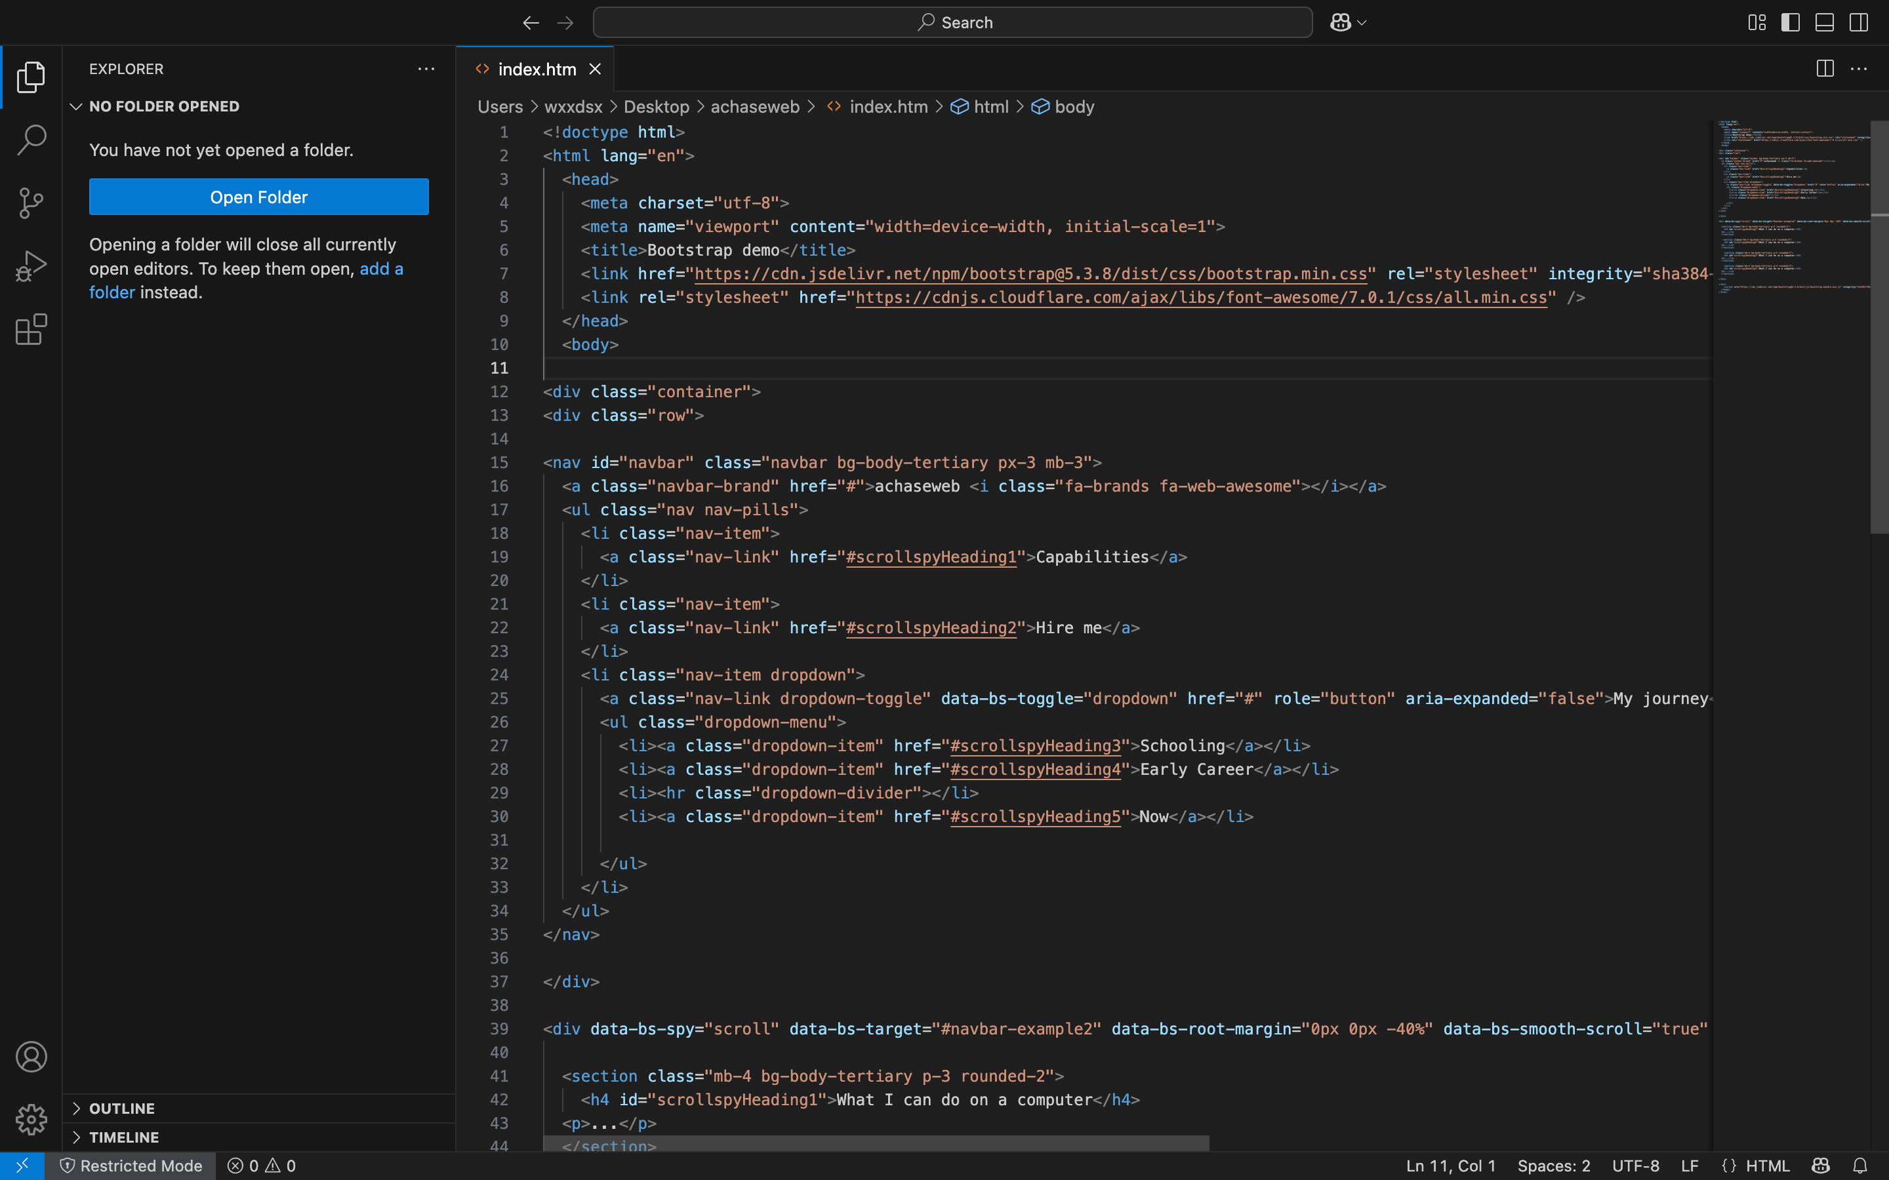1889x1180 pixels.
Task: Open the Manage gear settings icon
Action: point(31,1119)
